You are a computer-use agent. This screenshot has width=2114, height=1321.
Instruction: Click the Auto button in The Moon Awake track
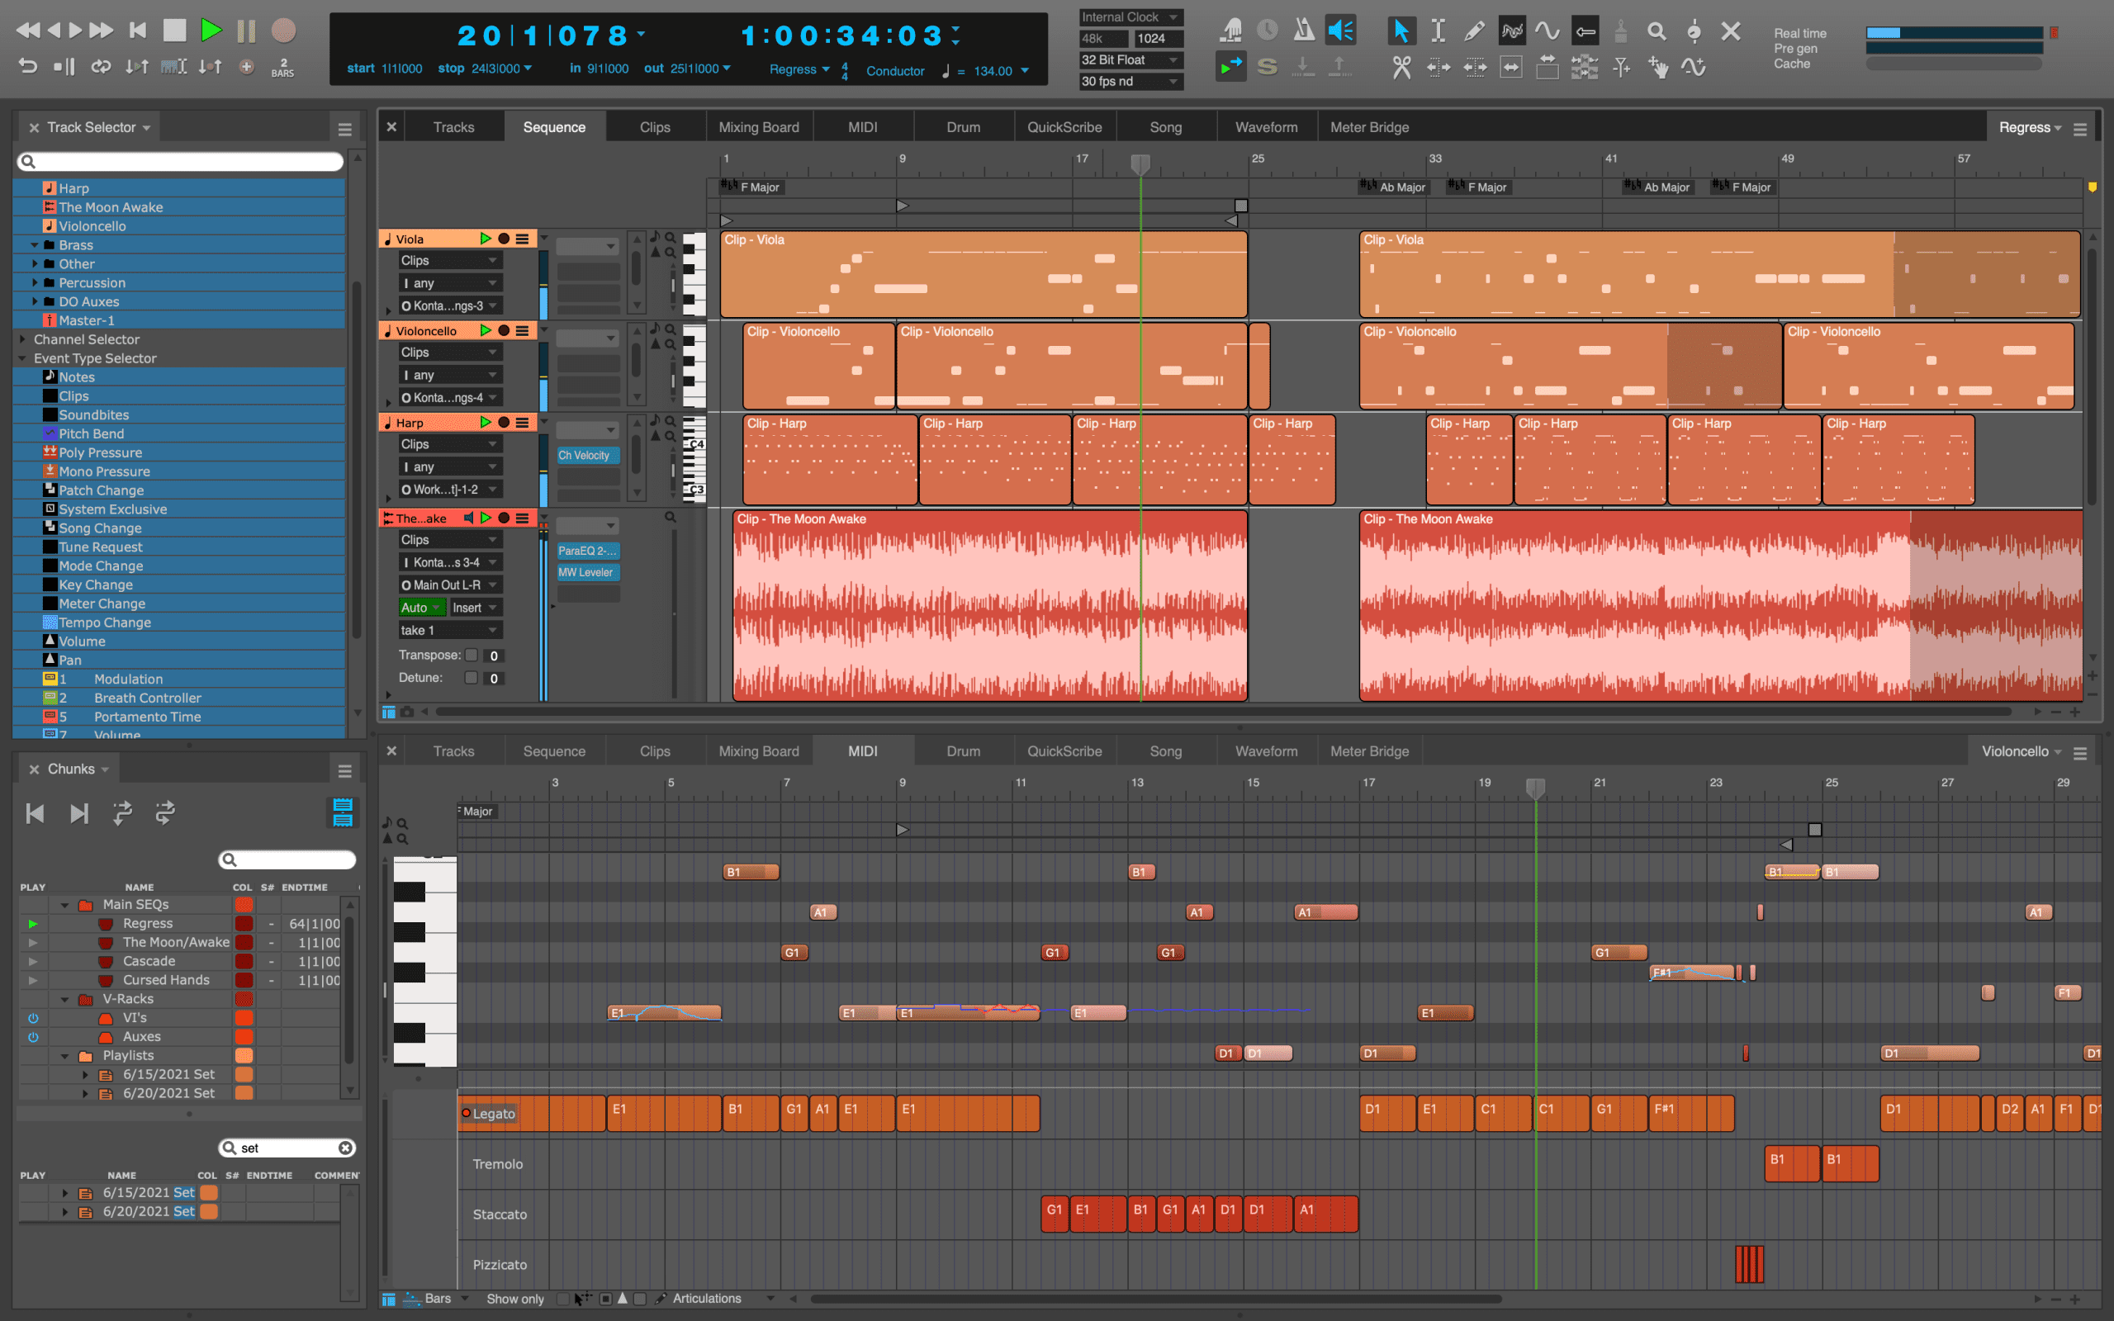(422, 607)
